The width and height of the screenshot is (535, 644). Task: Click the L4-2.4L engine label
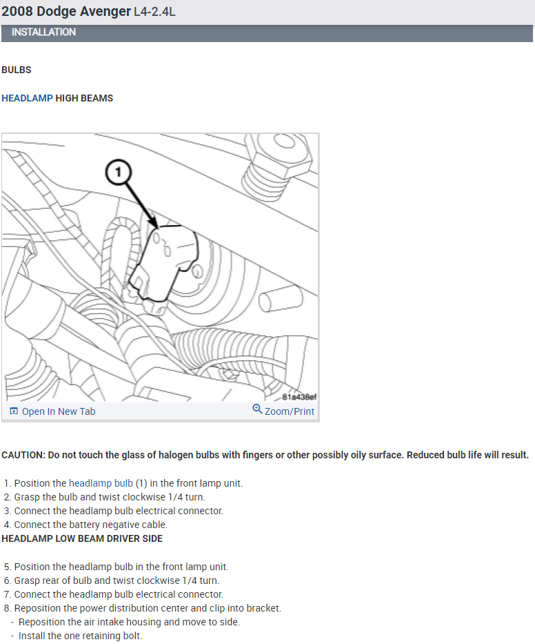[x=154, y=12]
